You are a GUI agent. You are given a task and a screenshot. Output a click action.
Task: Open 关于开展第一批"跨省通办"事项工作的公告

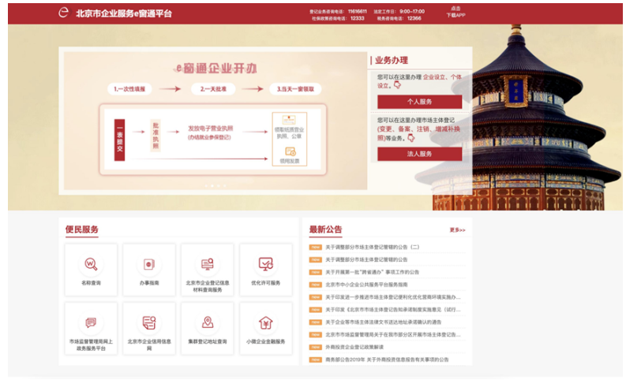click(372, 272)
